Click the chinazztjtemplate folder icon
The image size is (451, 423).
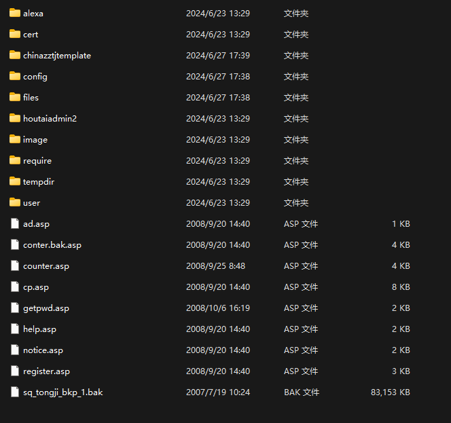[15, 55]
